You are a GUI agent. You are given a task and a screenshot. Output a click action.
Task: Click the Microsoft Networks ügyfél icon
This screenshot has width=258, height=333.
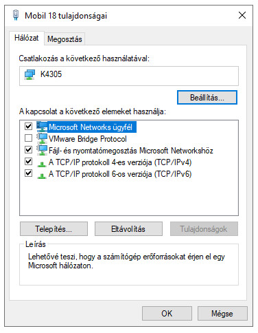(x=42, y=127)
